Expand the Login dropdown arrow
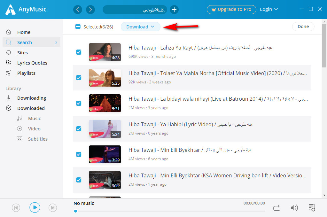The image size is (327, 217). (x=276, y=9)
